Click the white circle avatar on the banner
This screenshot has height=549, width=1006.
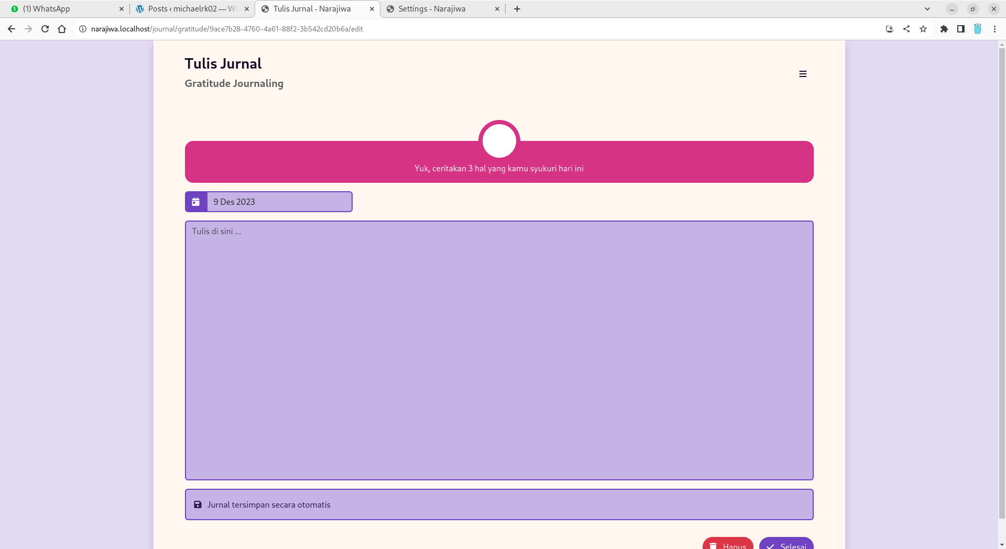(x=499, y=140)
